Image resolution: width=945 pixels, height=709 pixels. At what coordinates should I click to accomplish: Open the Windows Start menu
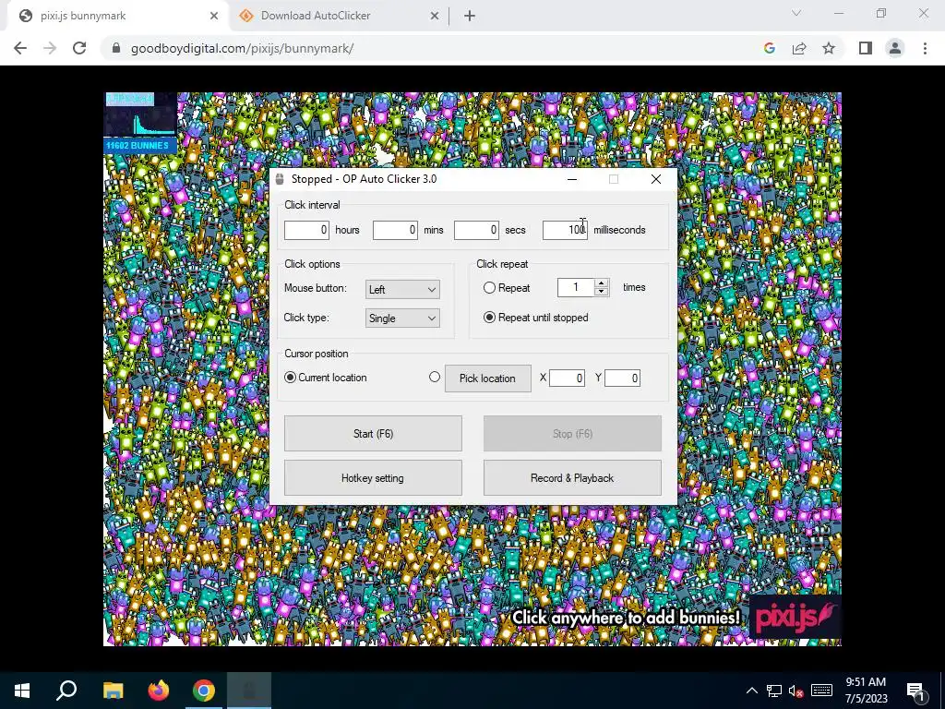(x=22, y=691)
